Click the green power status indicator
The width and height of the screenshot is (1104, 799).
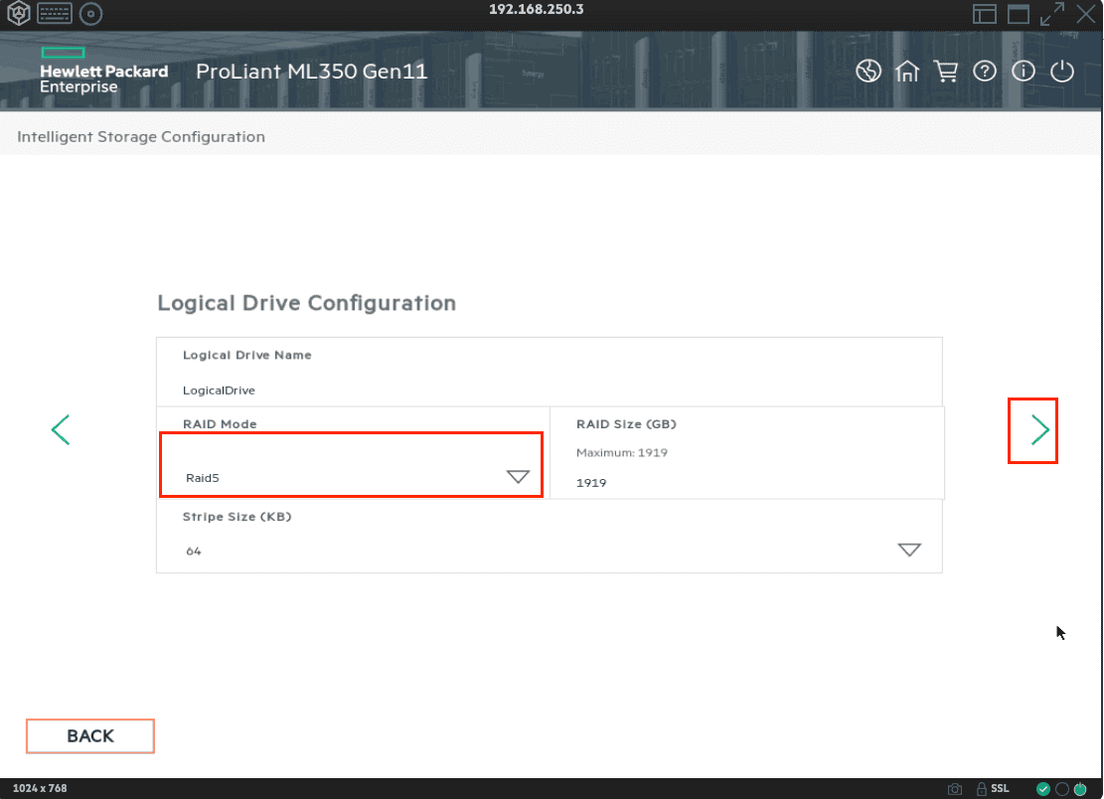pyautogui.click(x=1080, y=789)
